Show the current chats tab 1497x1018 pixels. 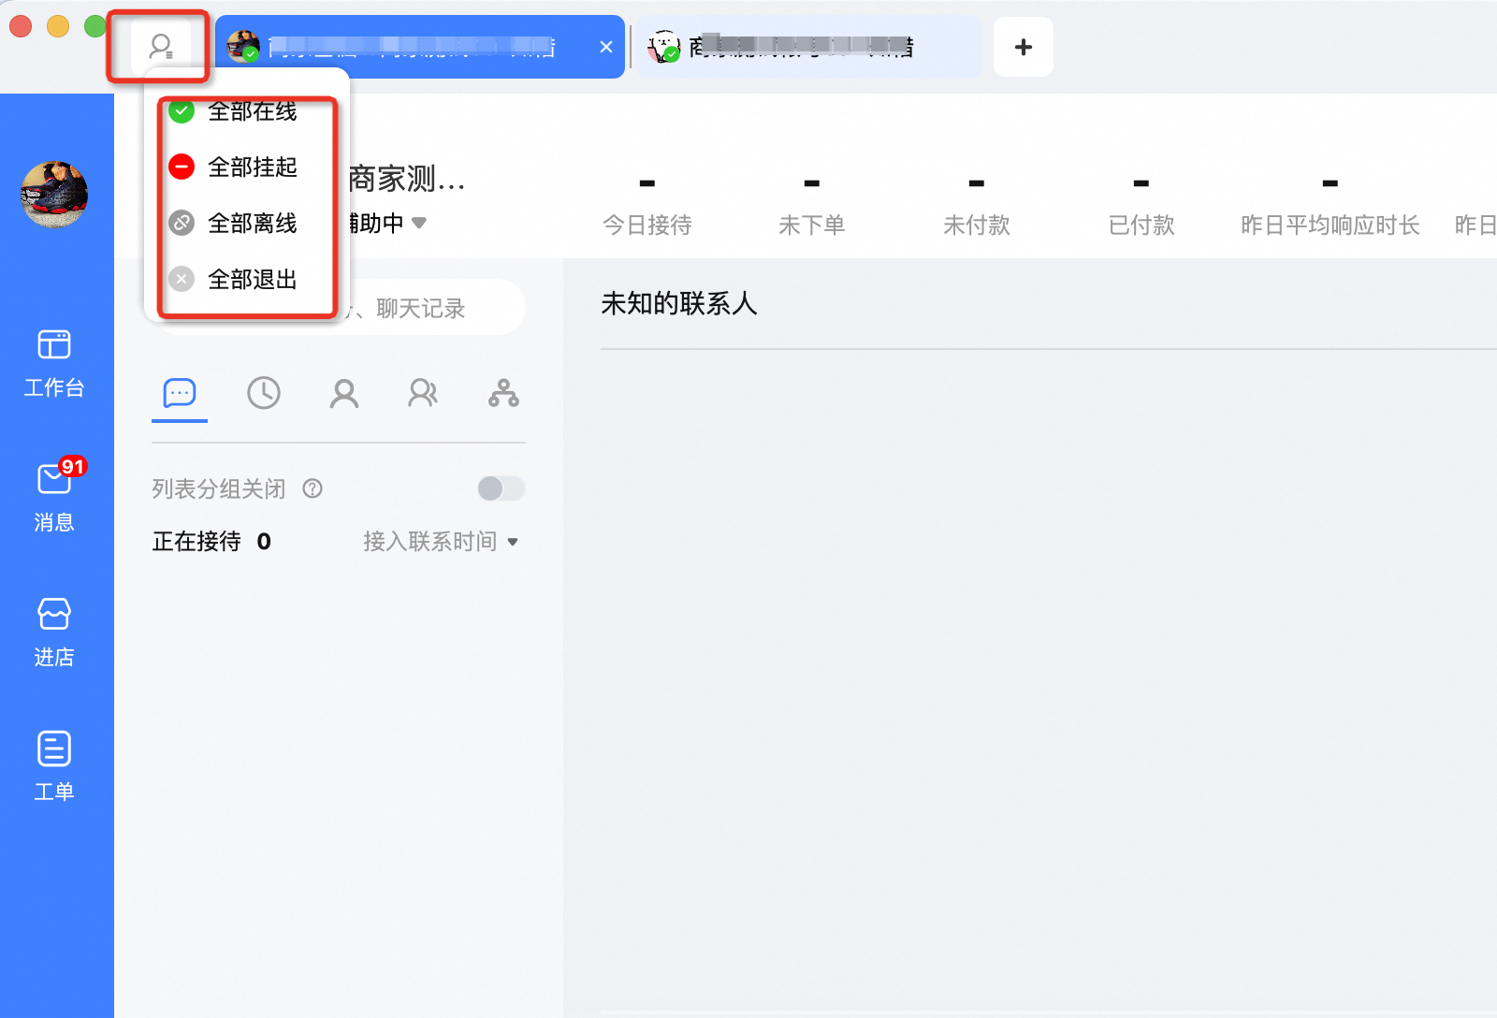pyautogui.click(x=180, y=393)
